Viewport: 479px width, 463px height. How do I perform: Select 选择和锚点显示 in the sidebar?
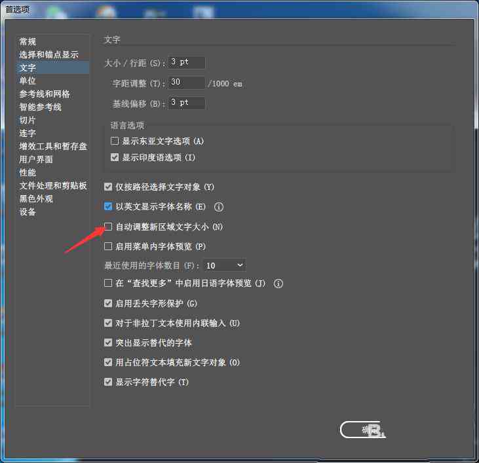49,54
